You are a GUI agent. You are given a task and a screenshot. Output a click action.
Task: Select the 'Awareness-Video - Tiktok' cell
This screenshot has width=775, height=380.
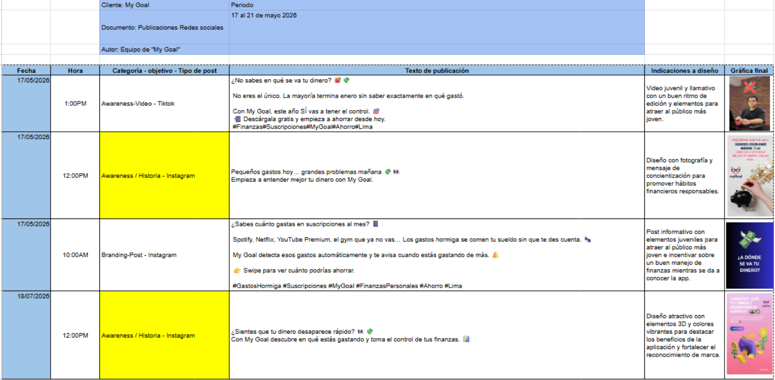[x=164, y=104]
